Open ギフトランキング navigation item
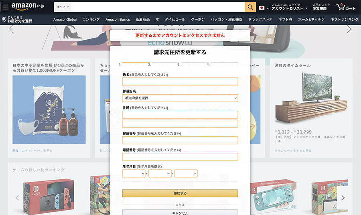The height and width of the screenshot is (215, 361). click(x=345, y=20)
